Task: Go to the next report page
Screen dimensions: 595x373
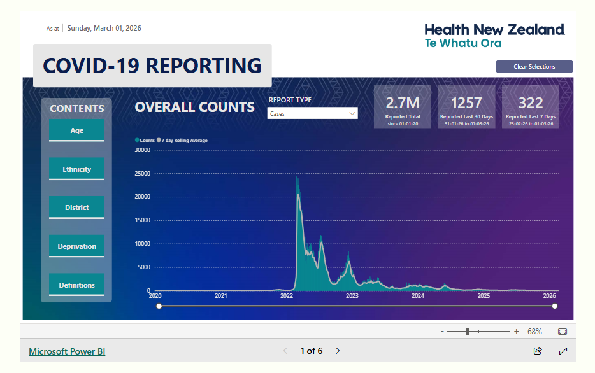Action: pyautogui.click(x=338, y=351)
